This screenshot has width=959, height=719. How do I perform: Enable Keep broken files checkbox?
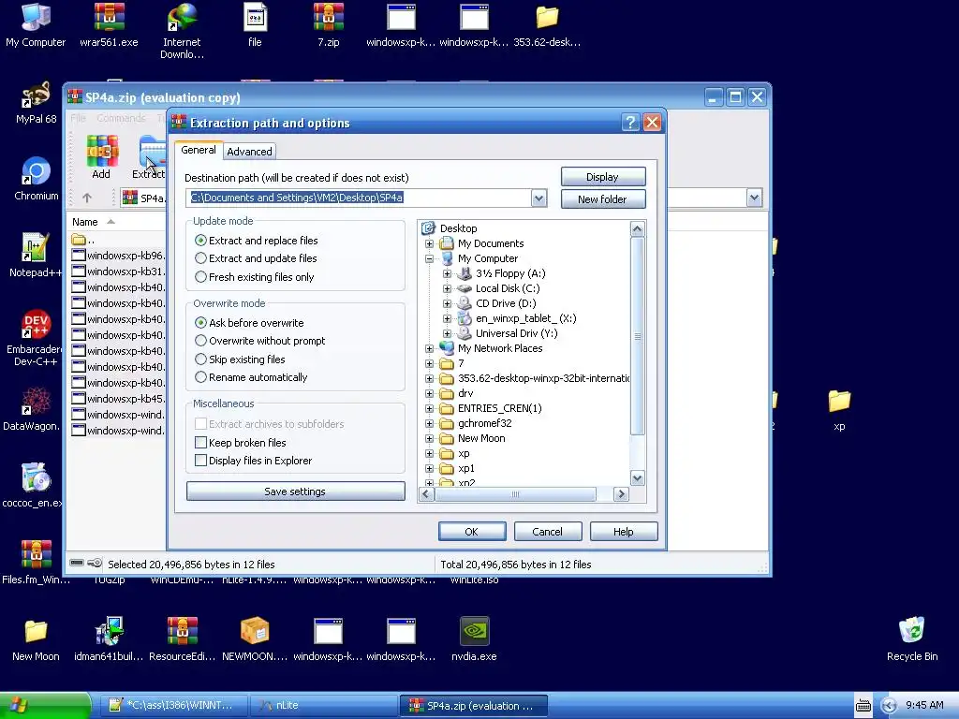coord(200,442)
